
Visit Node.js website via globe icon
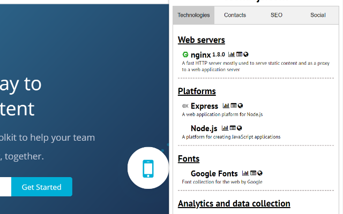click(x=240, y=128)
